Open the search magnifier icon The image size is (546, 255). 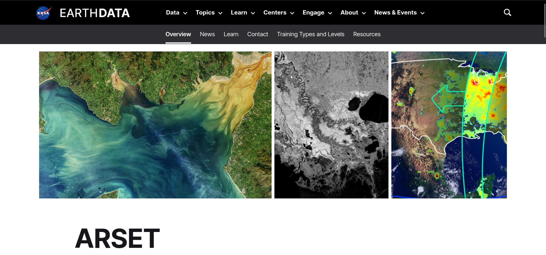(x=507, y=13)
